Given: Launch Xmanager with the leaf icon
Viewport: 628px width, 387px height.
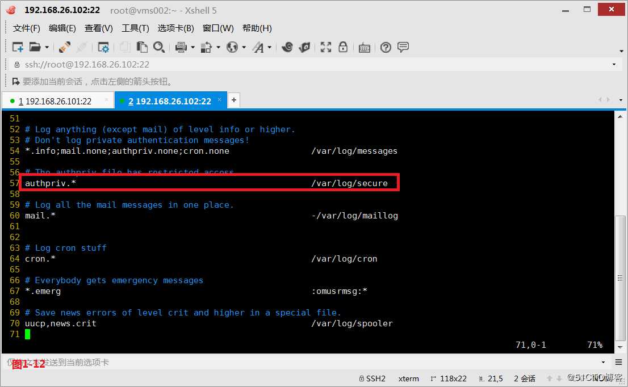Looking at the screenshot, I should click(x=304, y=47).
